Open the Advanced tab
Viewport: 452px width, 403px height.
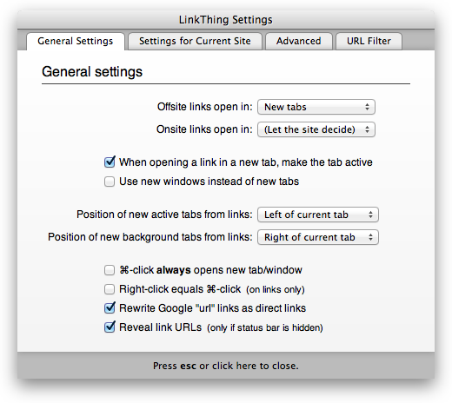pyautogui.click(x=299, y=41)
